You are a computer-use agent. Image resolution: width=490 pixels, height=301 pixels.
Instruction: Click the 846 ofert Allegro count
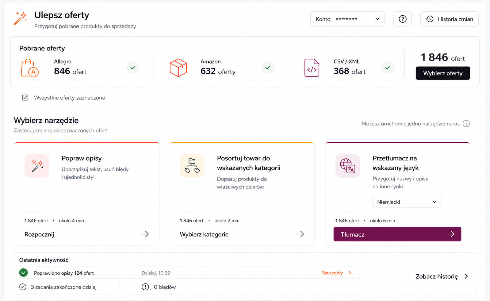(x=70, y=71)
